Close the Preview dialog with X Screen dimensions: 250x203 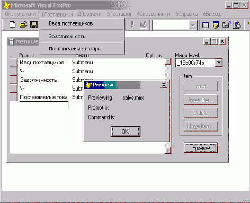tap(164, 85)
